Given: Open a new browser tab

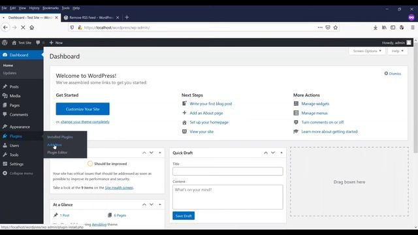Looking at the screenshot, I should pyautogui.click(x=127, y=18).
